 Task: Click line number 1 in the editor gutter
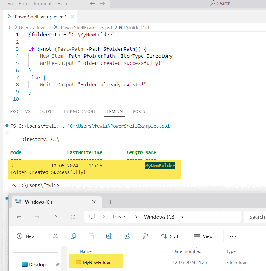[x=17, y=35]
